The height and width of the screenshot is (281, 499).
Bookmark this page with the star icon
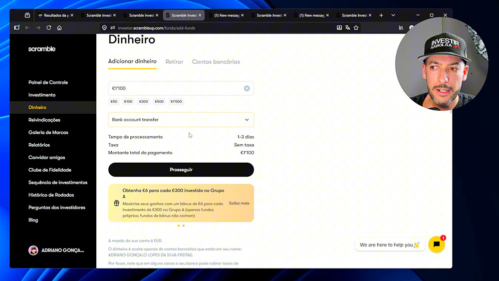click(356, 27)
